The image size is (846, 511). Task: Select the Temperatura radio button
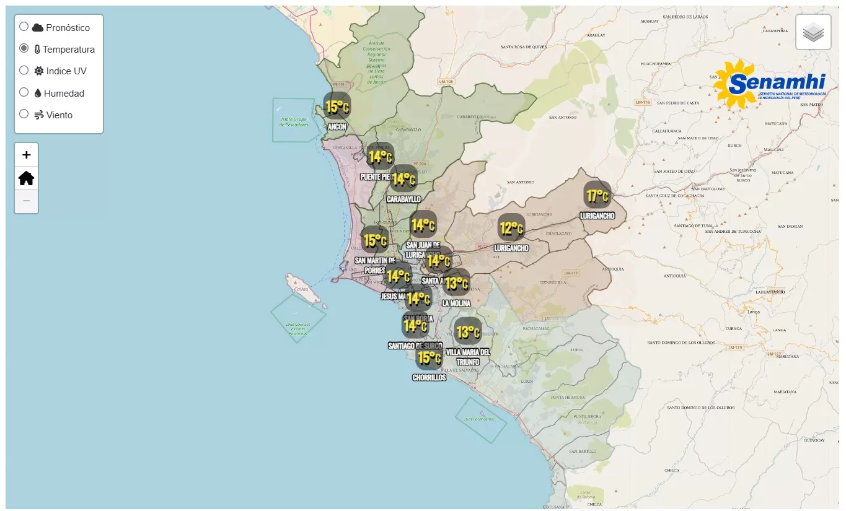(24, 48)
